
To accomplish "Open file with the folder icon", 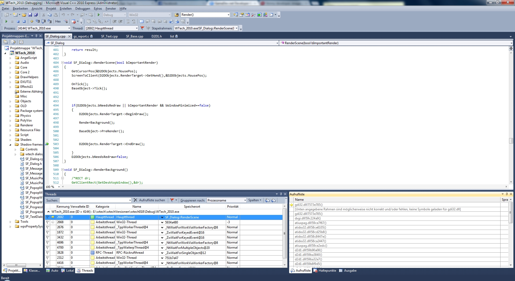I will [x=24, y=15].
